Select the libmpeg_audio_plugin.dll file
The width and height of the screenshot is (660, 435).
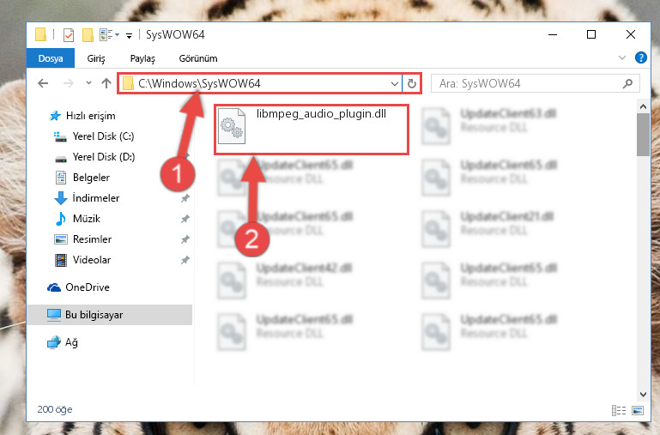(x=312, y=130)
